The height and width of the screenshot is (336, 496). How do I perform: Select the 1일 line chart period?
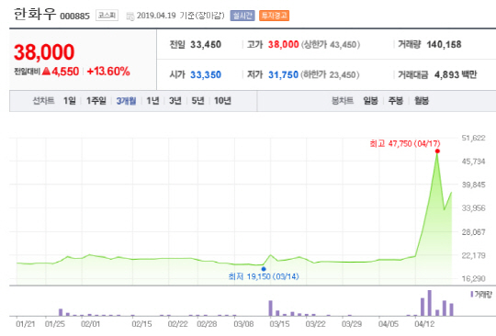(x=69, y=101)
